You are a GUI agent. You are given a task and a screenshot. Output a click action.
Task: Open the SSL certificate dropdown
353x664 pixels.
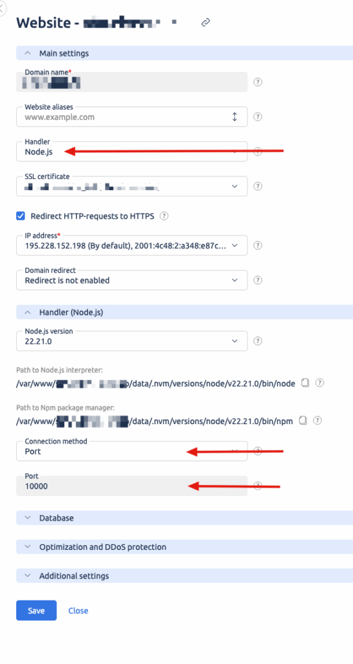(132, 186)
